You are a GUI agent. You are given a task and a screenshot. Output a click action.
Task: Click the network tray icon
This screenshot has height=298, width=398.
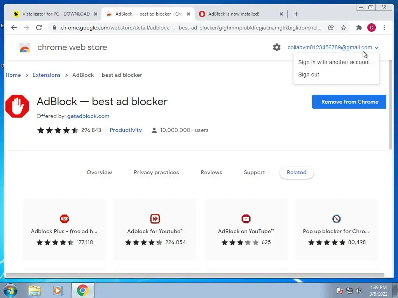click(349, 291)
